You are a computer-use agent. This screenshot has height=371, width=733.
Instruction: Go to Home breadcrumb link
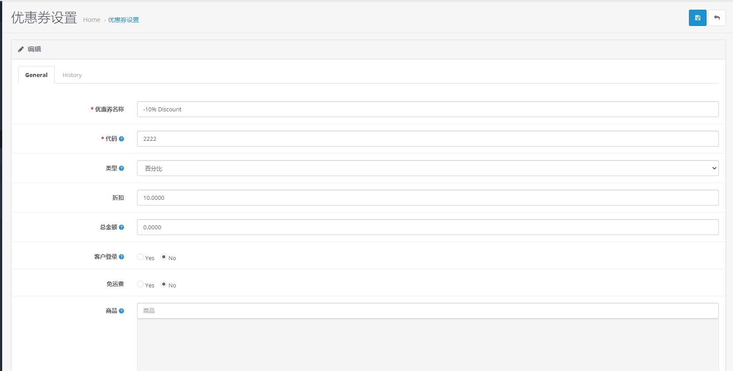coord(92,20)
